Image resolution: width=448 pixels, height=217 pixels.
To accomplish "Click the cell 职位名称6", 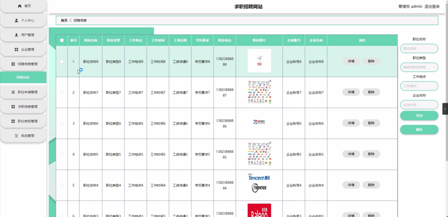I will tap(91, 123).
